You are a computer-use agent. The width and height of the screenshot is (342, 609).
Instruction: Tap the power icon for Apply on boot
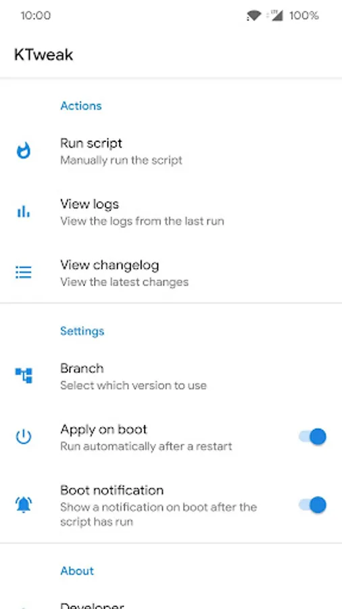click(24, 437)
